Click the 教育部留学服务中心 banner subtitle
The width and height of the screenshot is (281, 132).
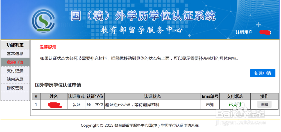pos(142,30)
